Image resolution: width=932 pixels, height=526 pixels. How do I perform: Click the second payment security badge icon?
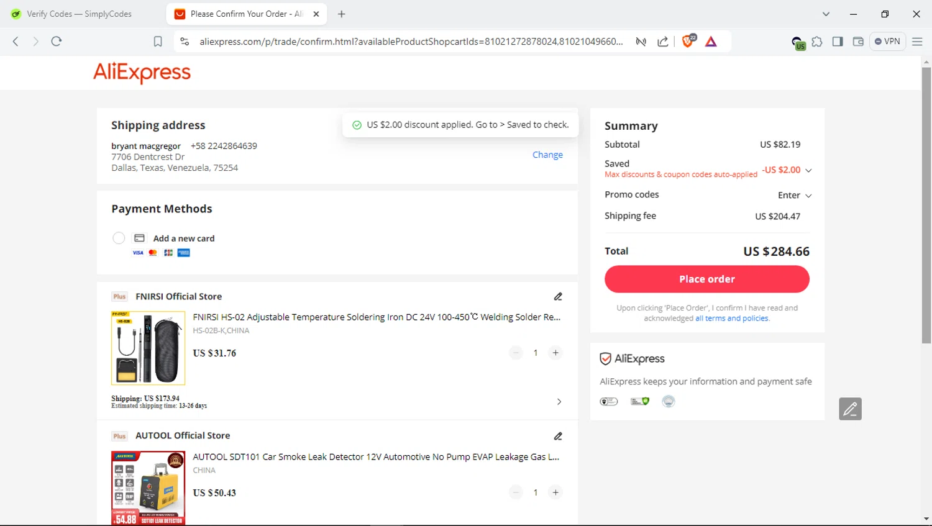640,401
